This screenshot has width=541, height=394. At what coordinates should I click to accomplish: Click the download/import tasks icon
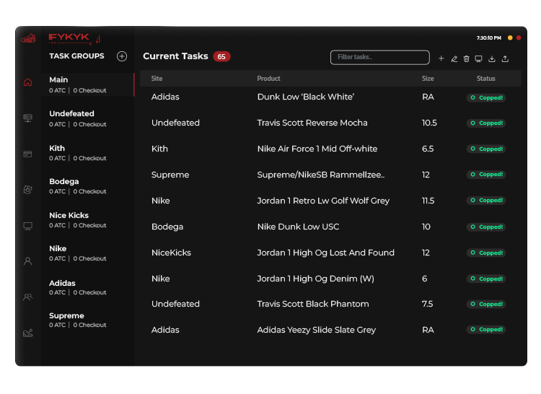pos(491,58)
